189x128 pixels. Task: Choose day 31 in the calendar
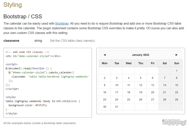click(x=117, y=107)
